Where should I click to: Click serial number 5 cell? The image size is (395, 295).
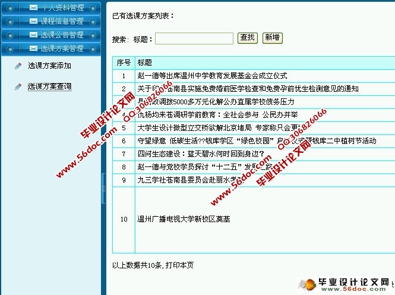pos(124,128)
